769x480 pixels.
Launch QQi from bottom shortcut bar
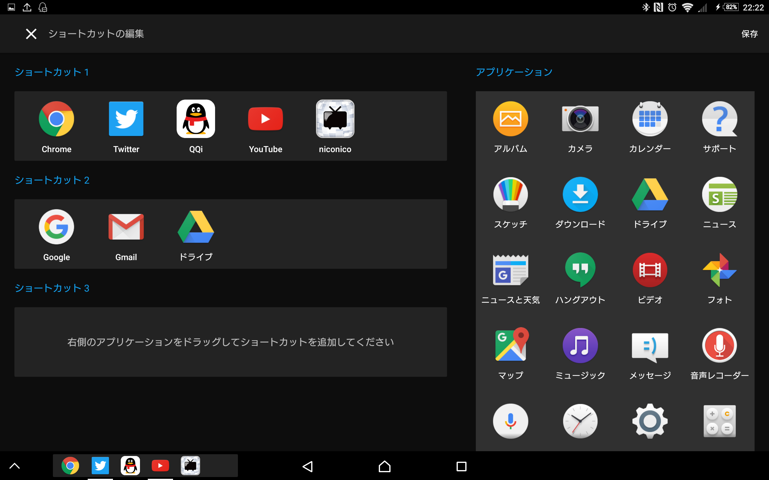130,466
